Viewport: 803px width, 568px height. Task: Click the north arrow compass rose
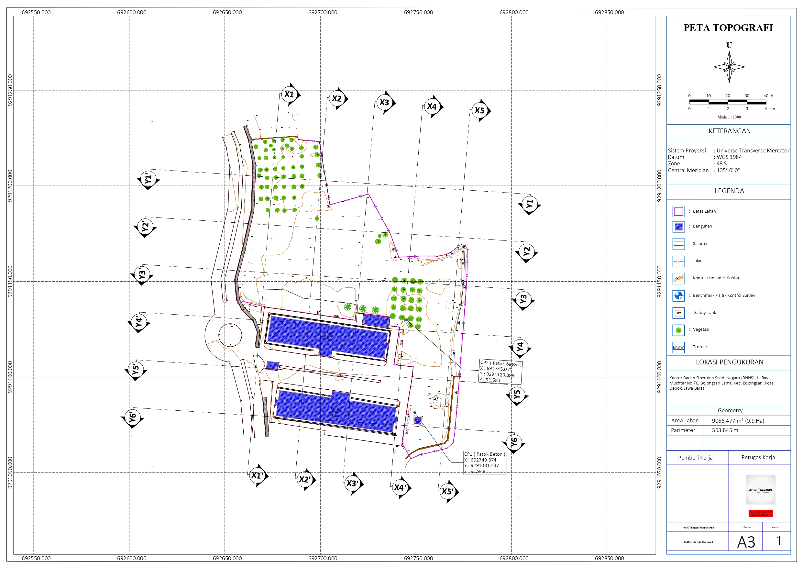(x=729, y=67)
